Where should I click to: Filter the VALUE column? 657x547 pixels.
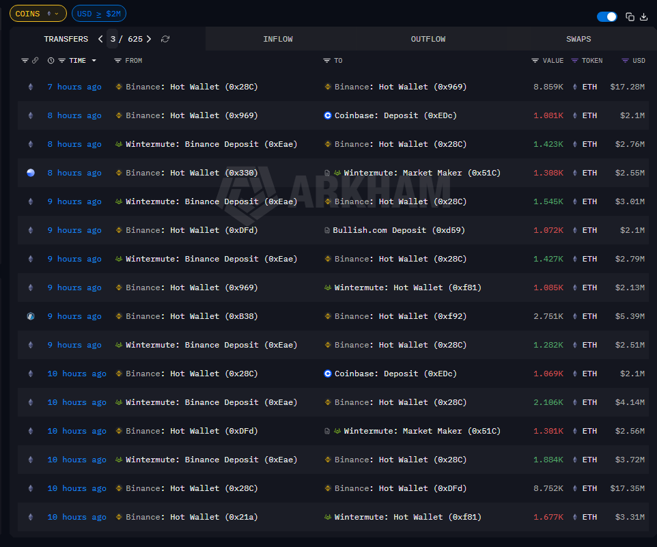tap(535, 61)
